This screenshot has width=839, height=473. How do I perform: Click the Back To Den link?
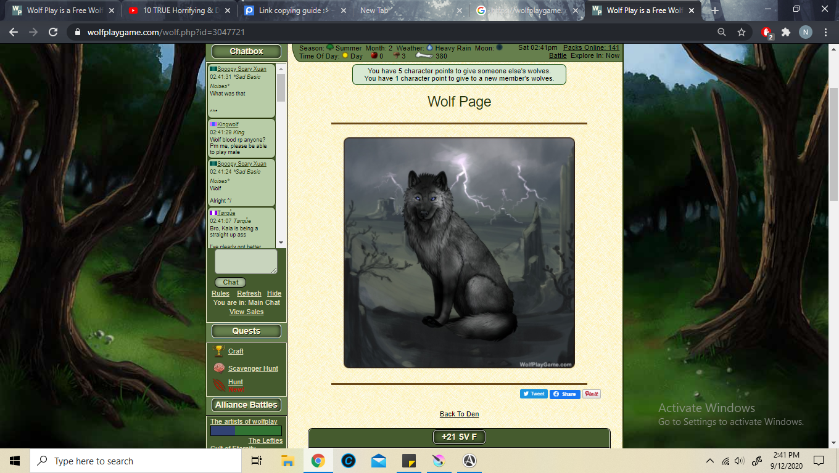click(459, 414)
